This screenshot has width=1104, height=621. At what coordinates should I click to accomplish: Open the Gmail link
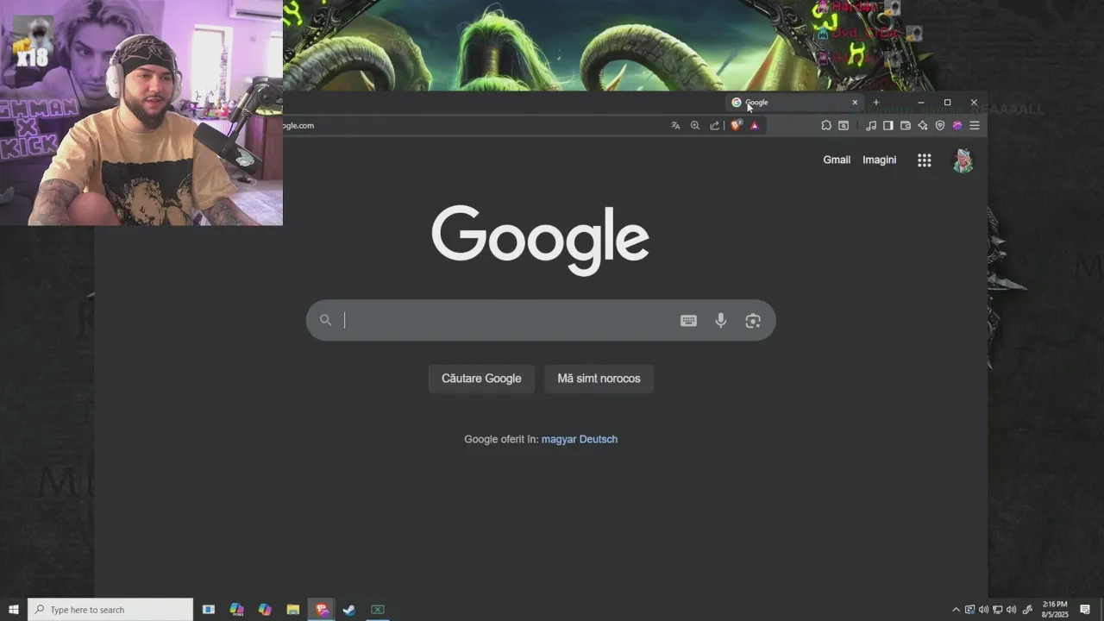click(x=837, y=160)
